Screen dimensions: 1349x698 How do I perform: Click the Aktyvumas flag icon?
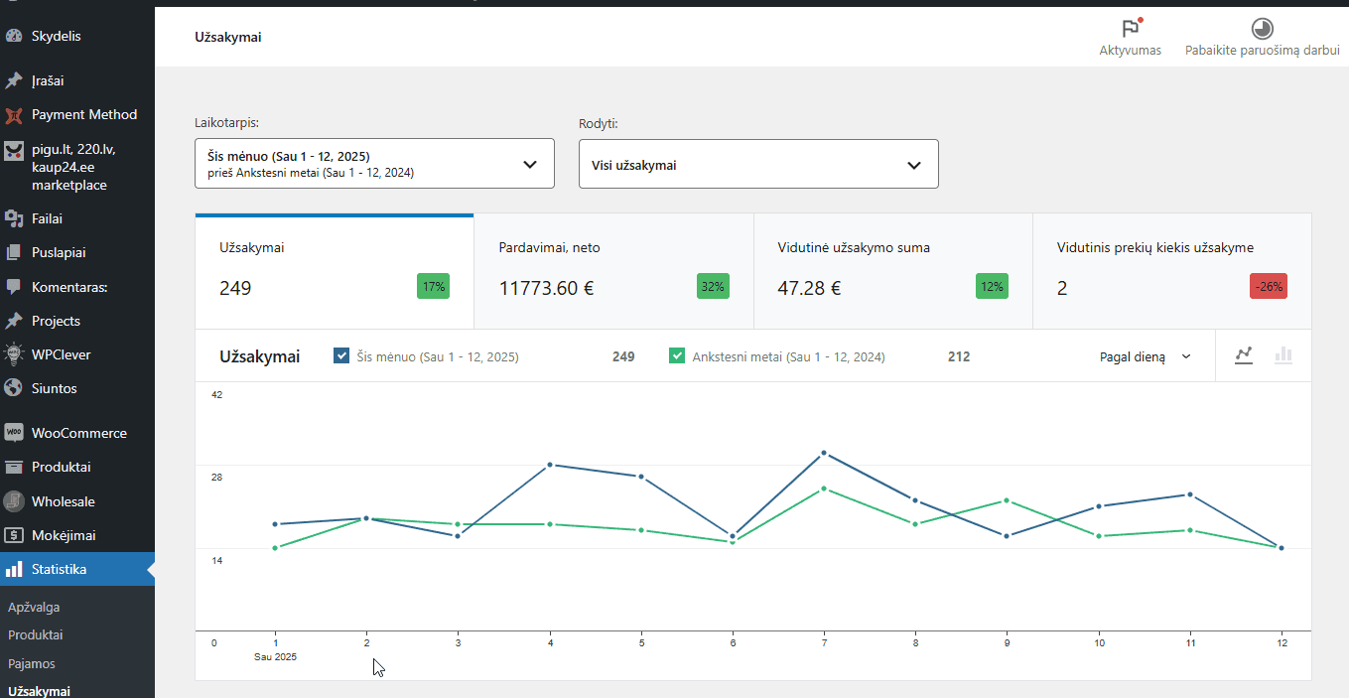[1130, 29]
